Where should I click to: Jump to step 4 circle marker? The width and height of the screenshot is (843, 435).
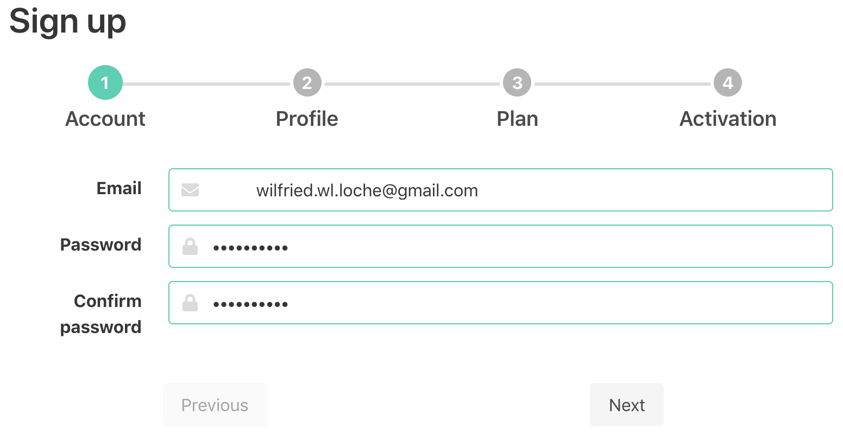728,83
